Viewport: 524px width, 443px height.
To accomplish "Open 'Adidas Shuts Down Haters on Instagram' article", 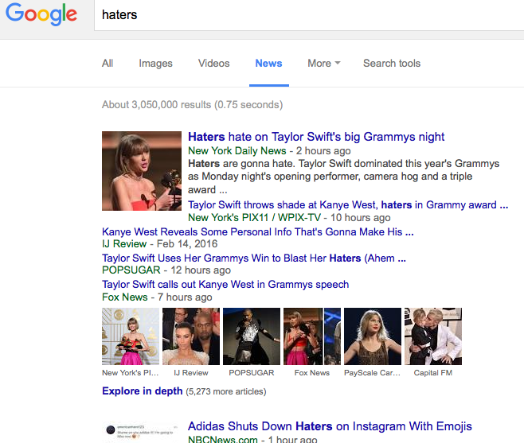I will tap(330, 426).
